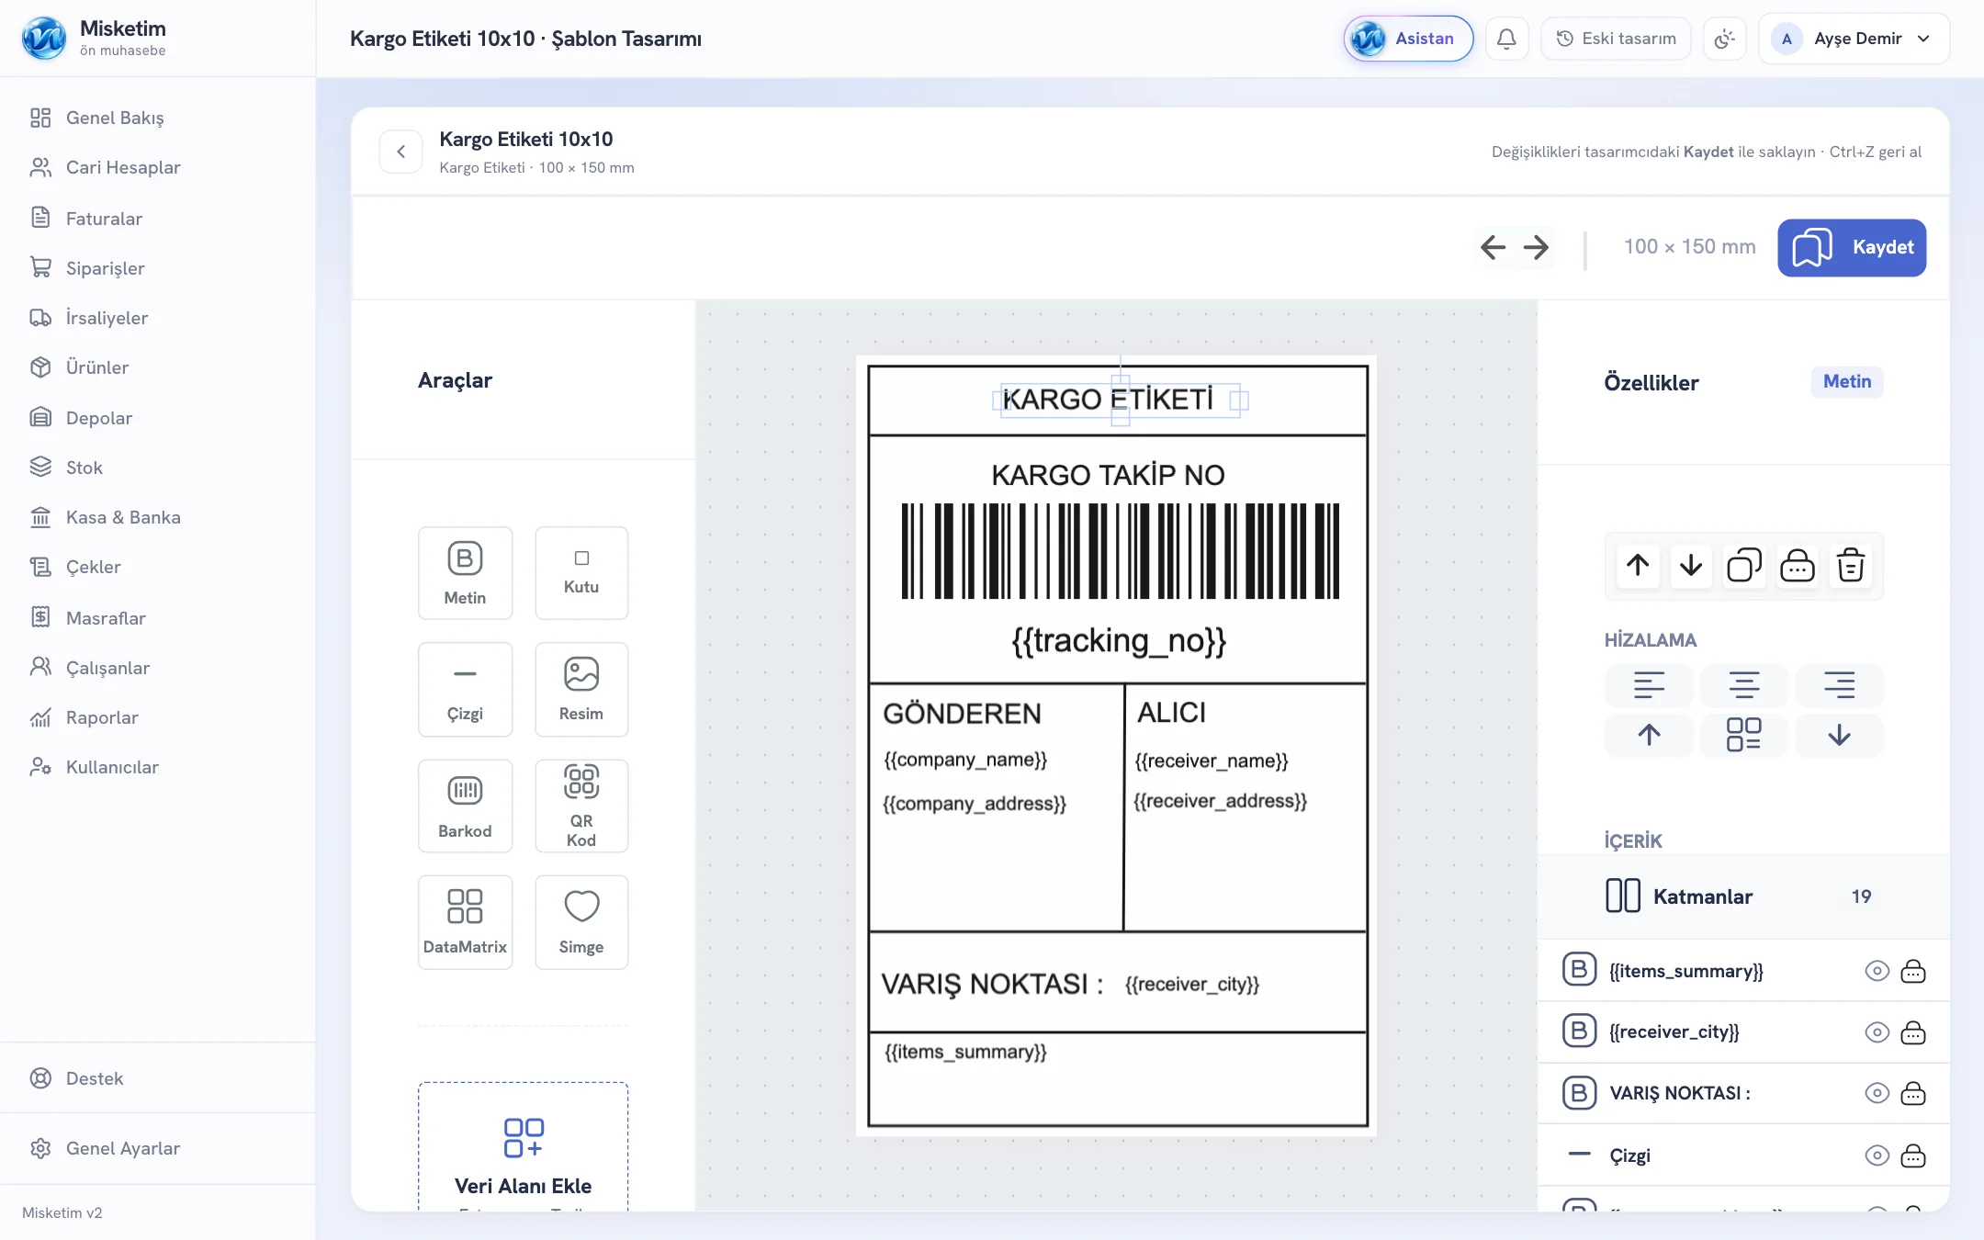Align element to the bottom
Image resolution: width=1984 pixels, height=1240 pixels.
tap(1840, 735)
